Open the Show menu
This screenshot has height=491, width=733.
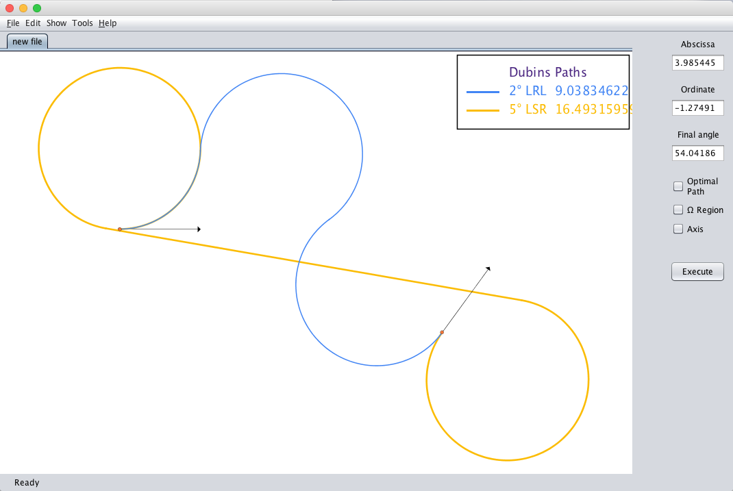(56, 23)
